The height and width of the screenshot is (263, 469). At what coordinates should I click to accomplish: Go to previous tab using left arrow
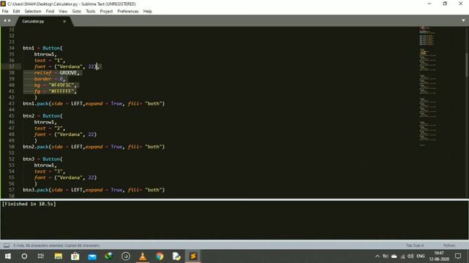click(x=4, y=20)
